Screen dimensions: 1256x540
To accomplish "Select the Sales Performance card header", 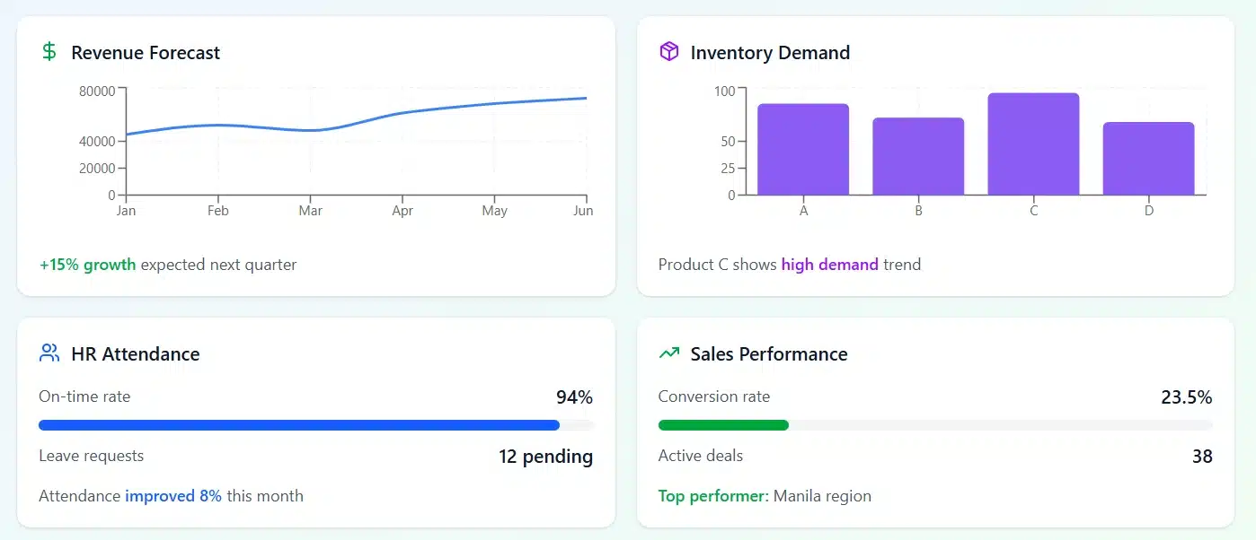I will click(x=769, y=353).
